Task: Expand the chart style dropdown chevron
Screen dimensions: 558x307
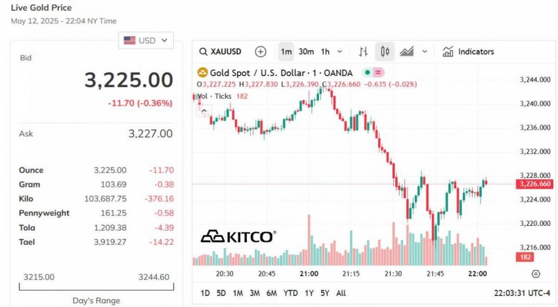Action: 425,52
